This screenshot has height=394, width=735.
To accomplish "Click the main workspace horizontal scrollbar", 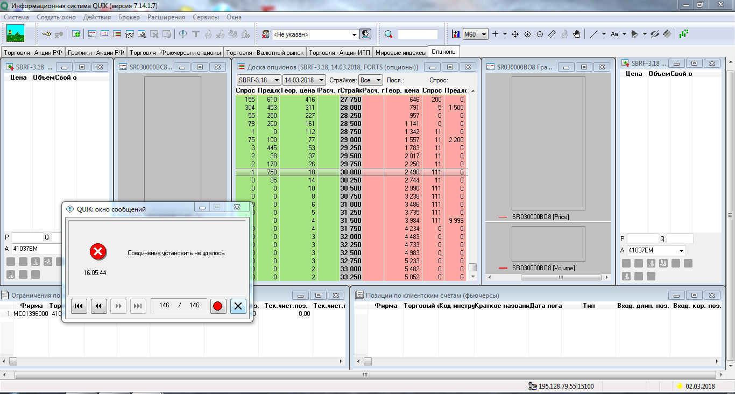I will [365, 375].
